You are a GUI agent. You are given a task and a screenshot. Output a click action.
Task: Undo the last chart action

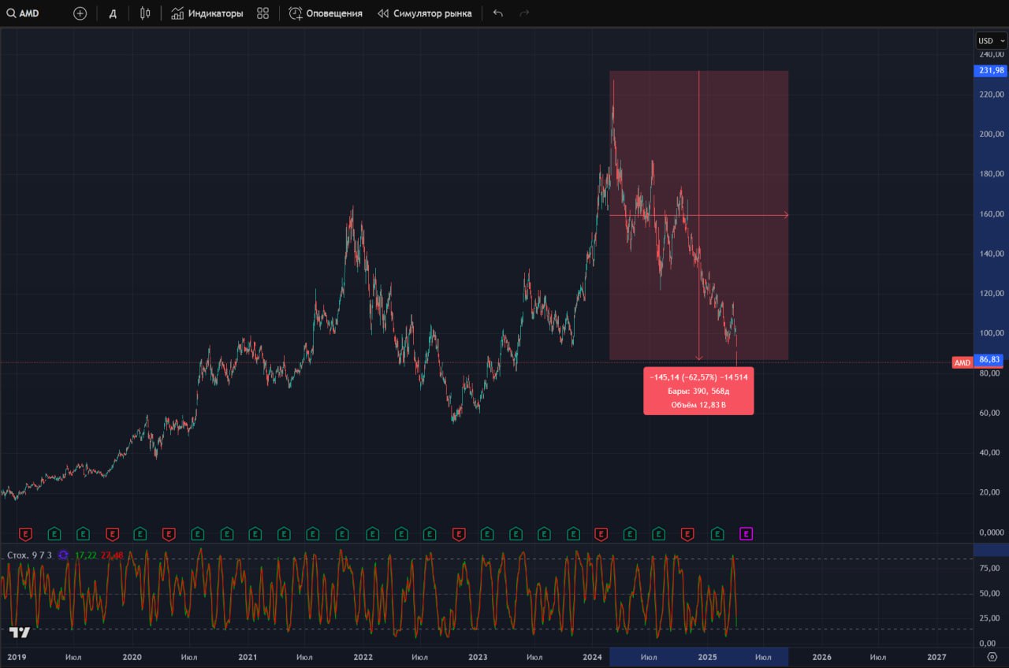(497, 13)
